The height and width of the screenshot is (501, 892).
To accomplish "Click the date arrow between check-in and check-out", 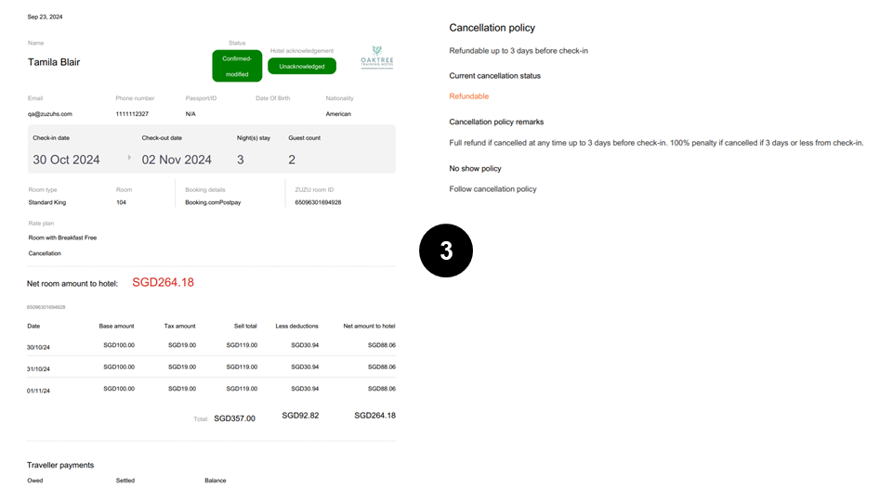I will (129, 158).
